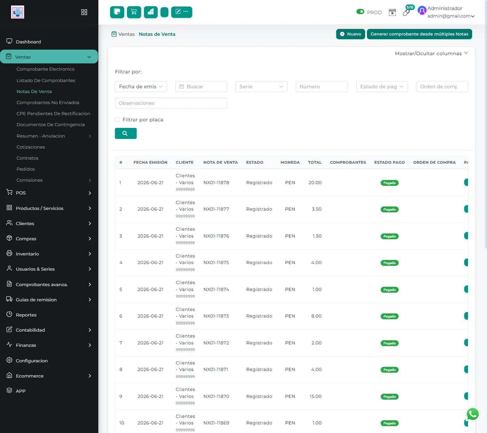487x433 pixels.
Task: Click the Inventario printer icon in sidebar
Action: [x=9, y=253]
